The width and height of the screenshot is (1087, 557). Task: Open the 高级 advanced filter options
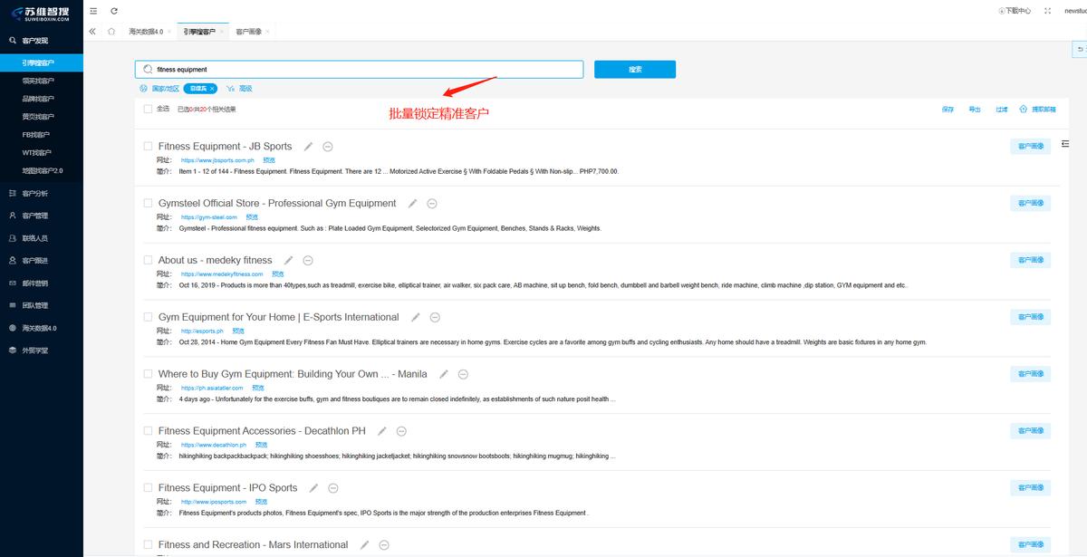(x=239, y=89)
